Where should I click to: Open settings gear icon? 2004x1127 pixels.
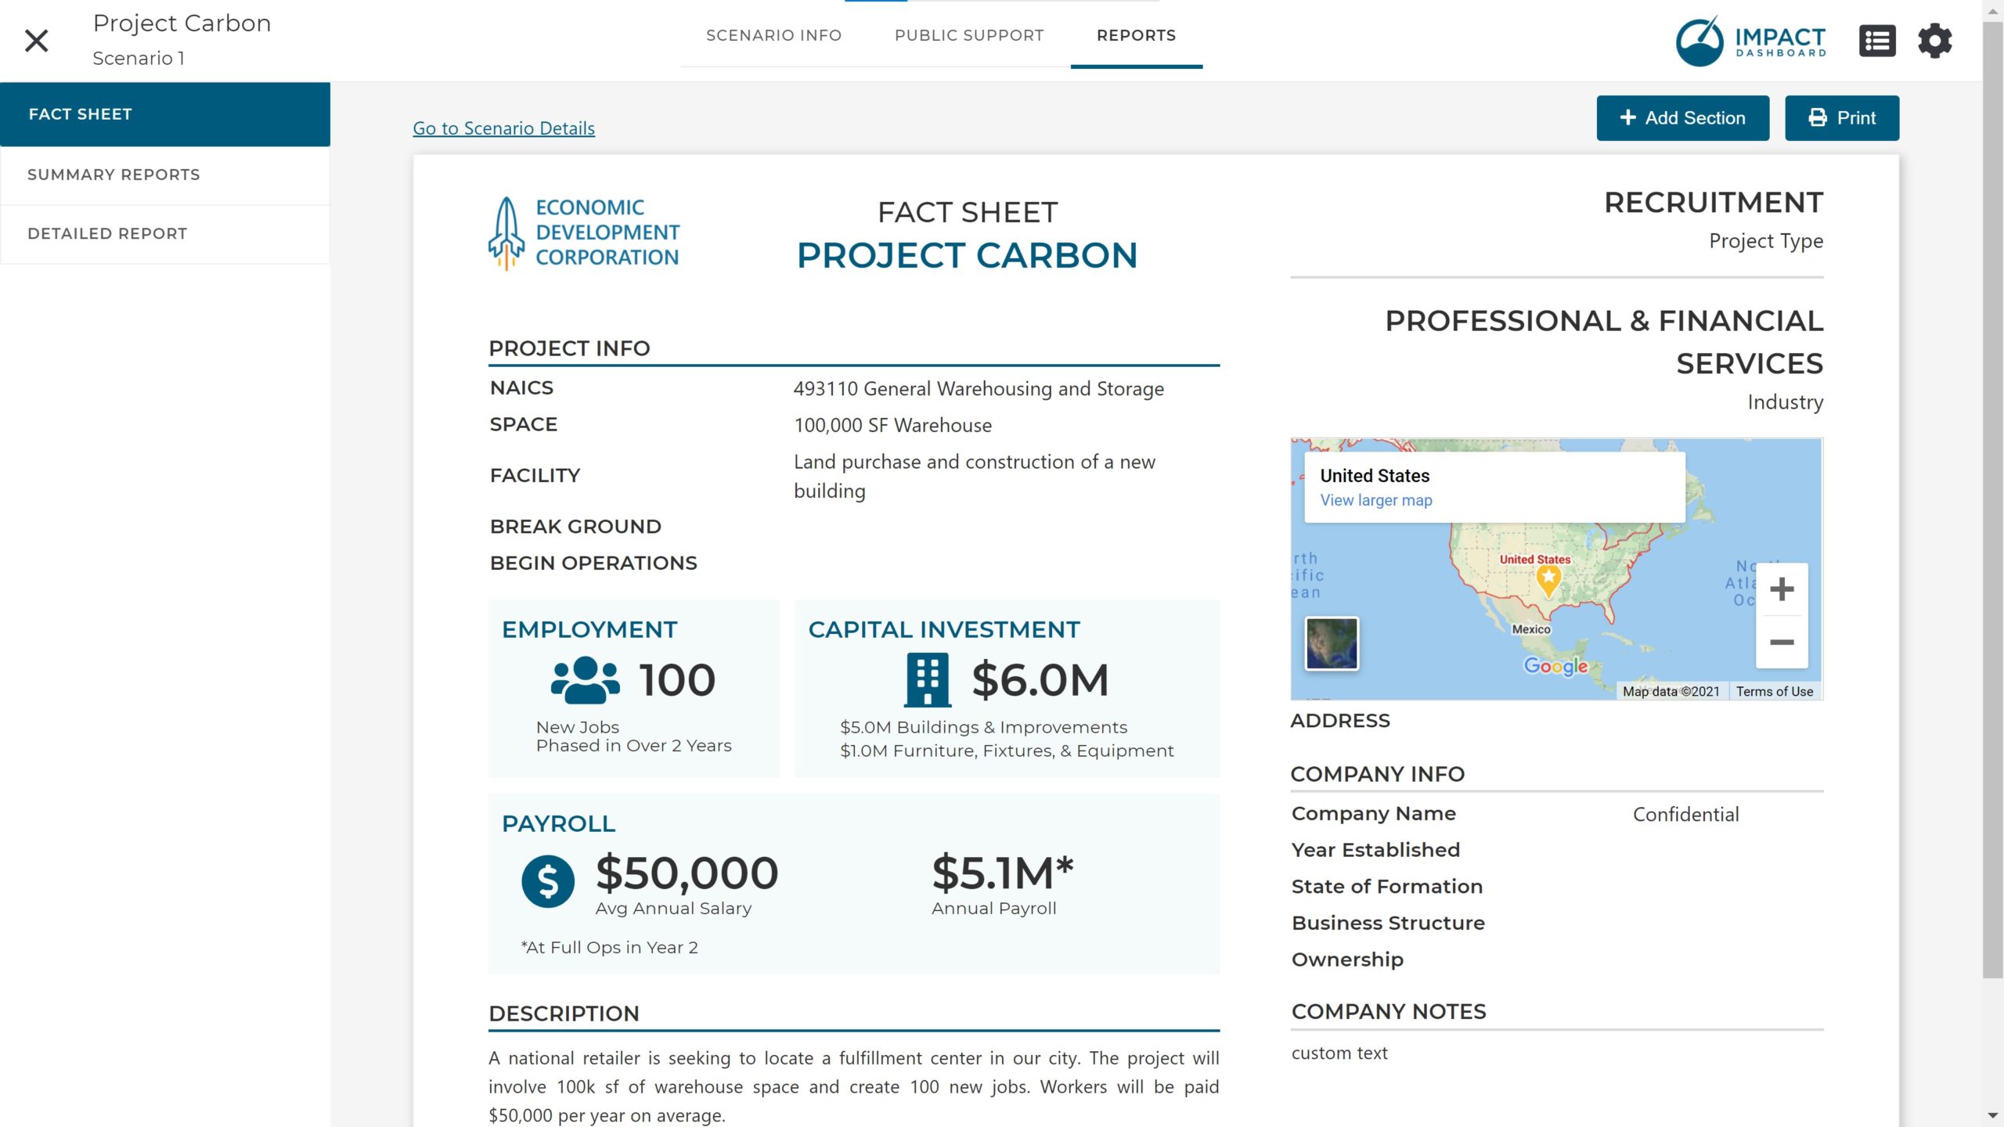click(1934, 41)
